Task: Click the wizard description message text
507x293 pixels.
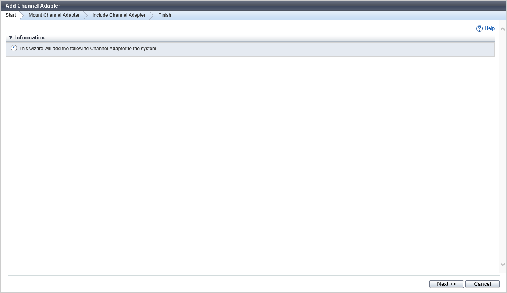Action: [x=88, y=49]
